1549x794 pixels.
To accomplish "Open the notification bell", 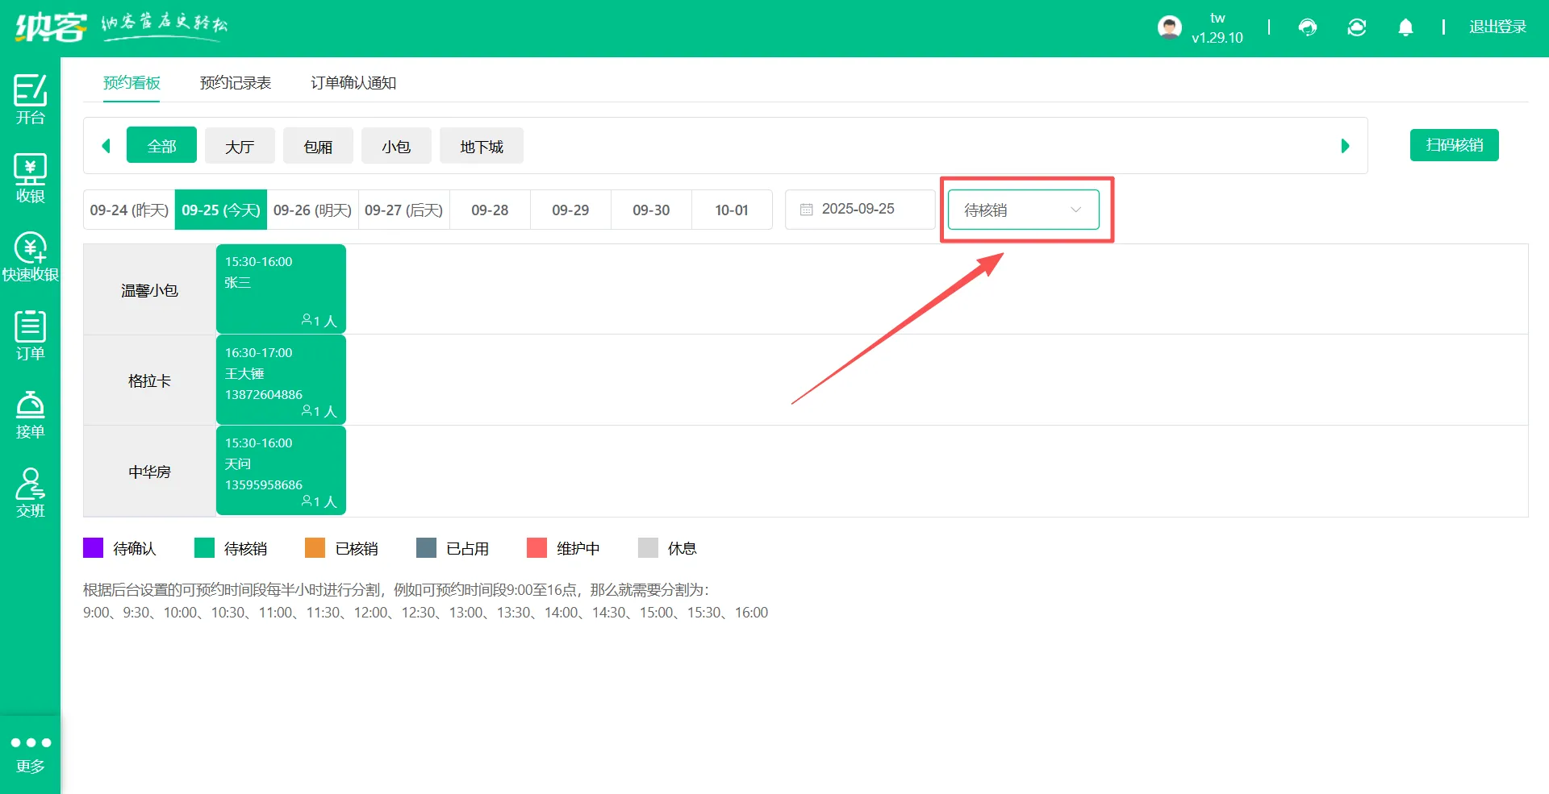I will coord(1405,27).
